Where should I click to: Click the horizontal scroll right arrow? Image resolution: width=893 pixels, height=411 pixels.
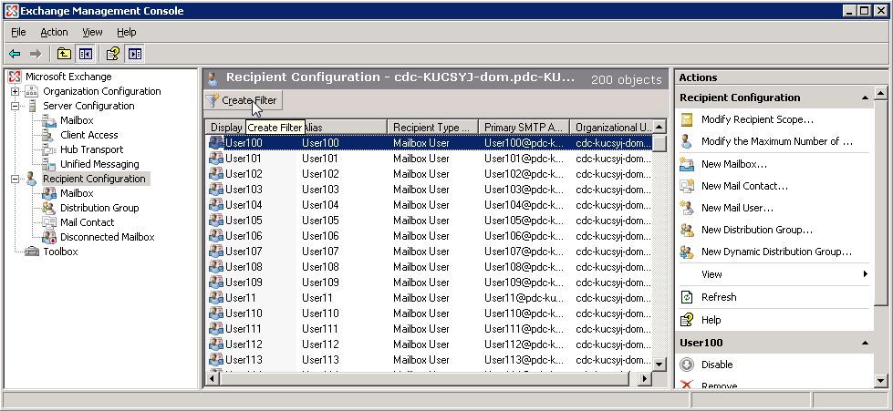(x=645, y=378)
